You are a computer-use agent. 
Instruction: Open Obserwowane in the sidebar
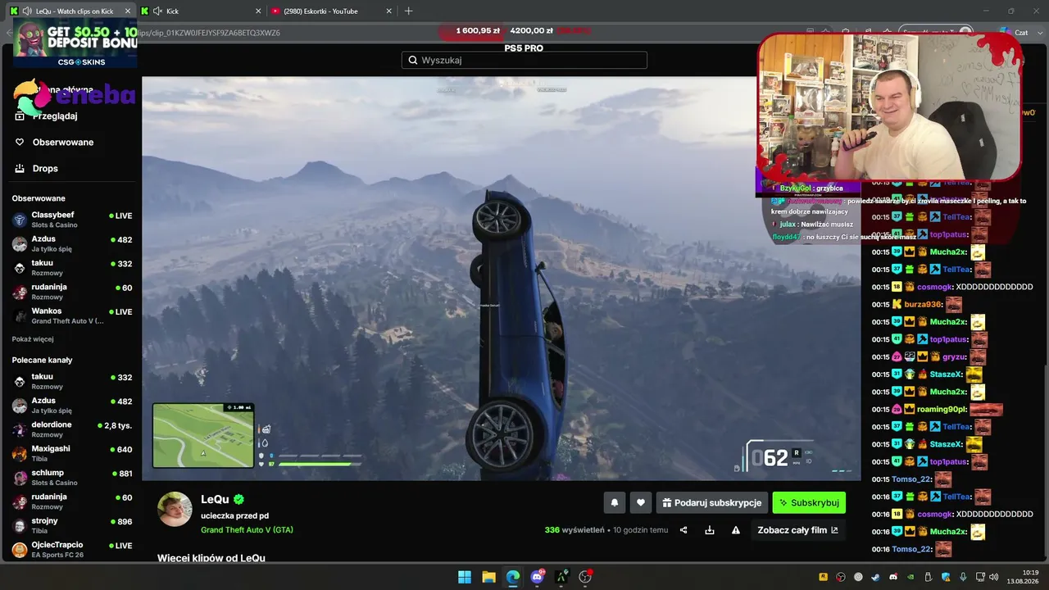tap(56, 142)
